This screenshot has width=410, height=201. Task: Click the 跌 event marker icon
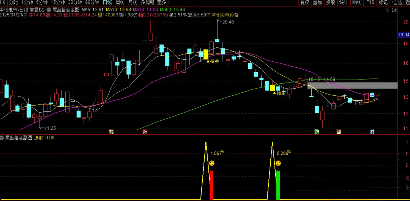pos(317,132)
